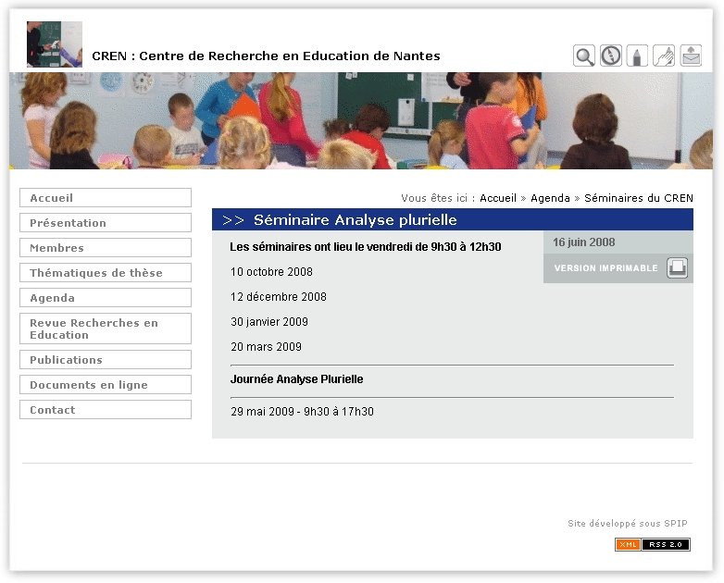This screenshot has height=583, width=724.
Task: Open the Présentation menu item
Action: (x=106, y=222)
